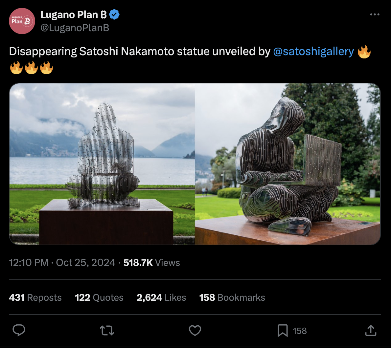Open Lugano Plan B's profile avatar

(x=22, y=21)
